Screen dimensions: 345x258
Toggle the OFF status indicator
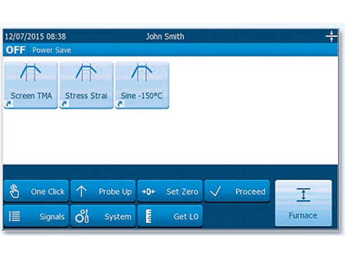15,50
